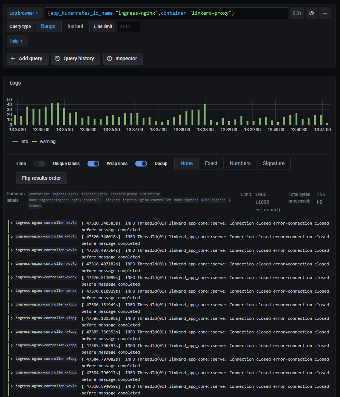Expand the ingress-nginx-controller-qkncx log entry
340x397 pixels.
[x=12, y=278]
